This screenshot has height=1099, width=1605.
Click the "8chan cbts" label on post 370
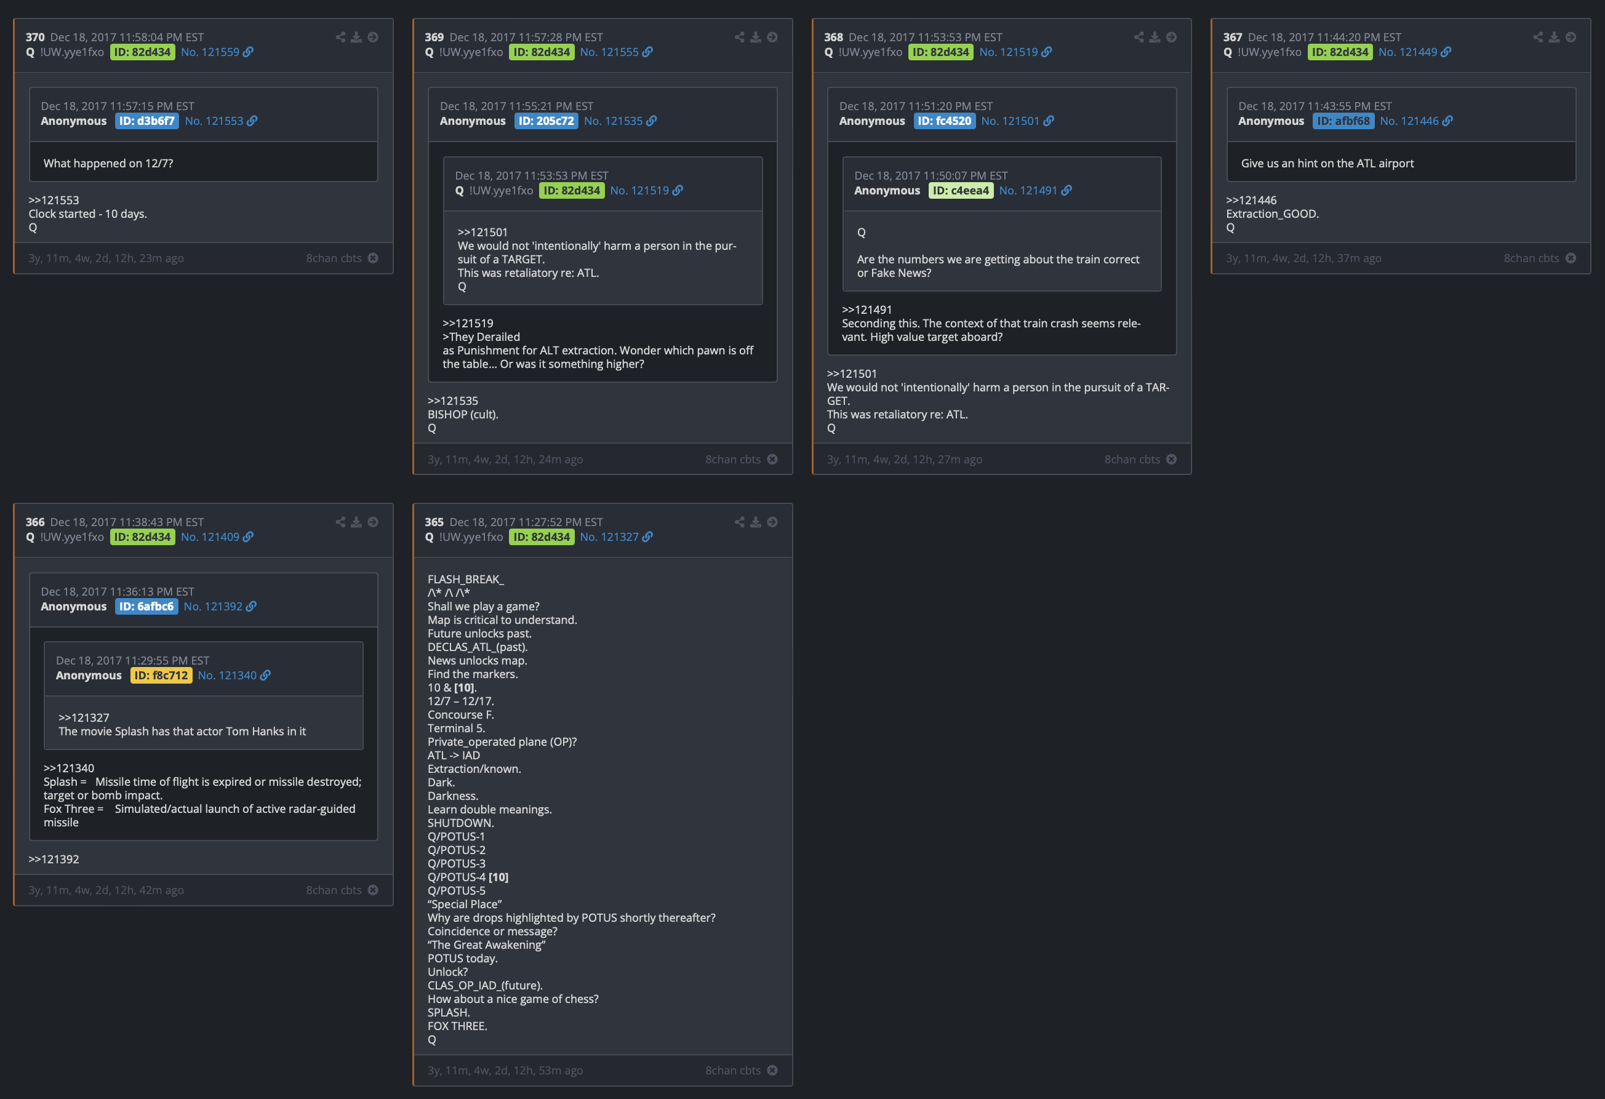tap(334, 258)
